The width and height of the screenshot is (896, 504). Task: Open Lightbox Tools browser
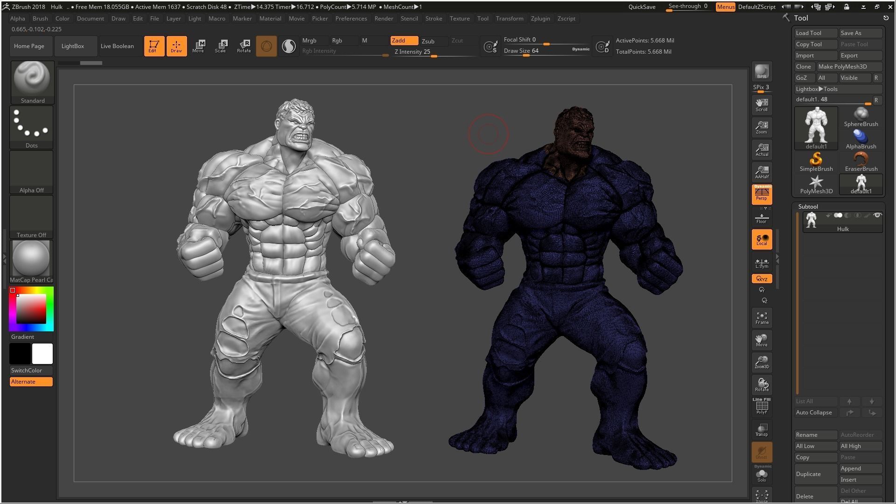tap(838, 89)
